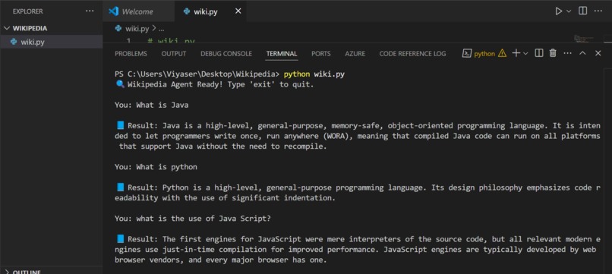Click 'Wikipedia Agent Ready!' terminal line
Viewport: 612px width, 274px height.
tap(215, 84)
